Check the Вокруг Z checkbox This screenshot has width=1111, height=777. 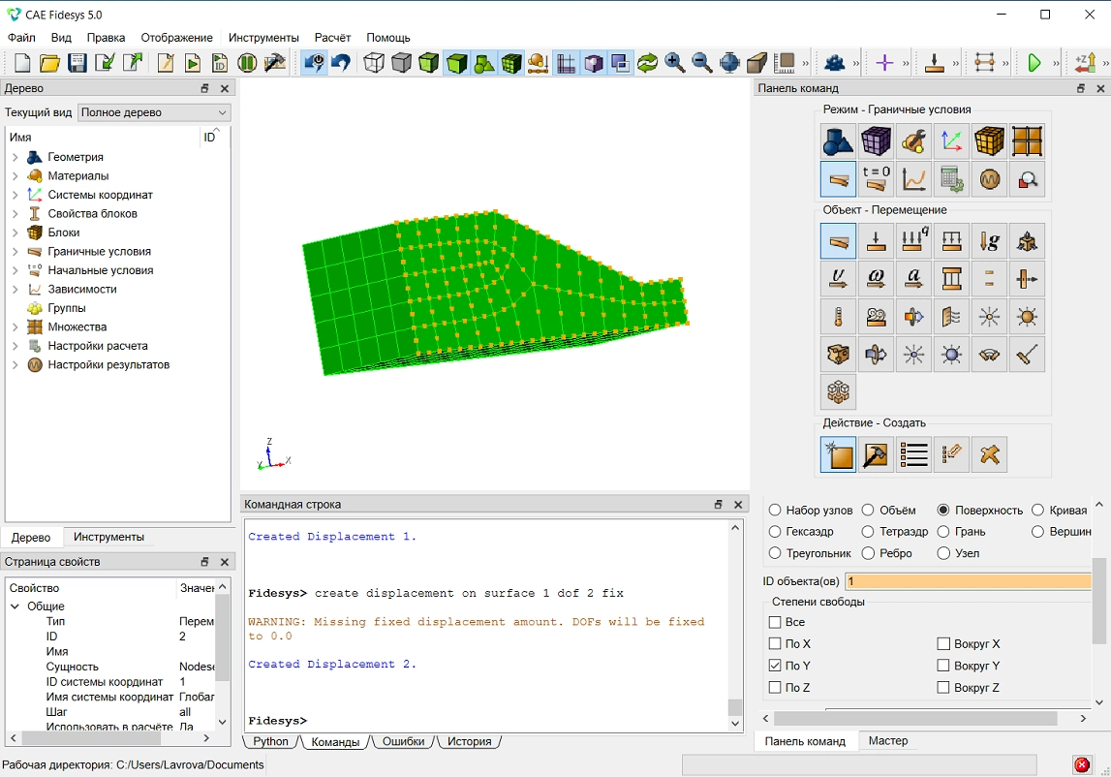point(943,687)
